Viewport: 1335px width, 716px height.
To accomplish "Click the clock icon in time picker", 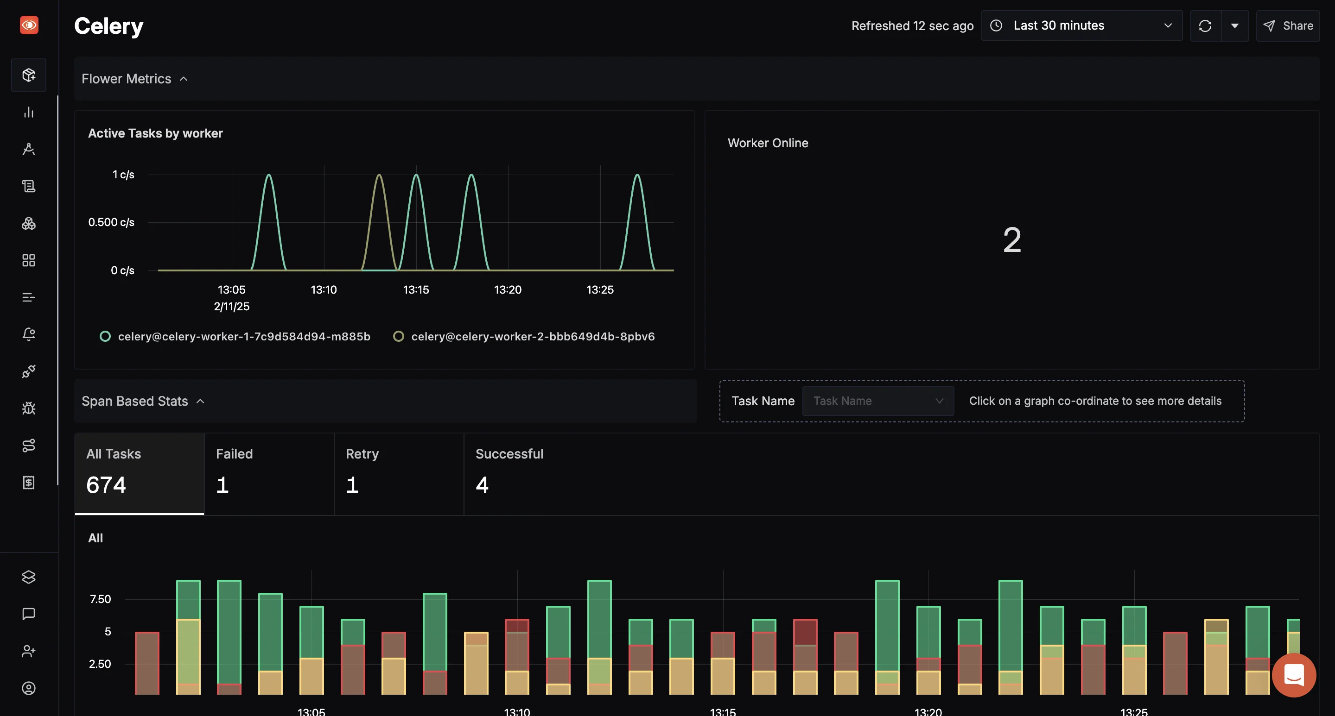I will pos(996,25).
